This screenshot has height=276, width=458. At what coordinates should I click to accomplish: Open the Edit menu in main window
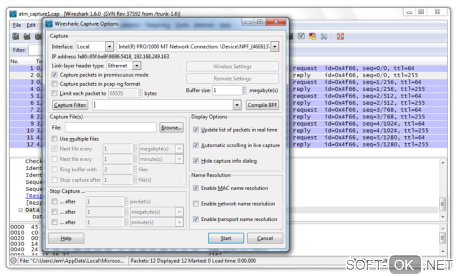point(31,25)
